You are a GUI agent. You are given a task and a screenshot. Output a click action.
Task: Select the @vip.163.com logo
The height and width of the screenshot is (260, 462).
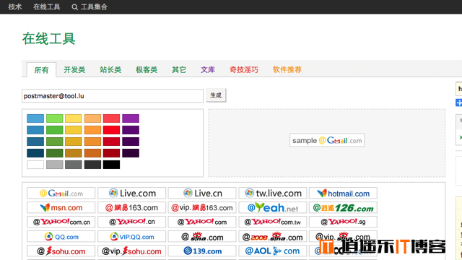point(202,207)
